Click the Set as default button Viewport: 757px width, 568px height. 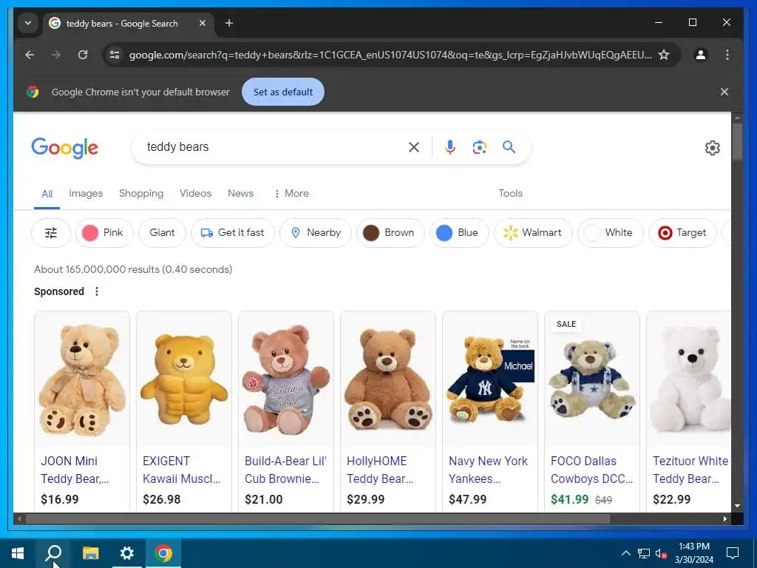click(x=283, y=92)
